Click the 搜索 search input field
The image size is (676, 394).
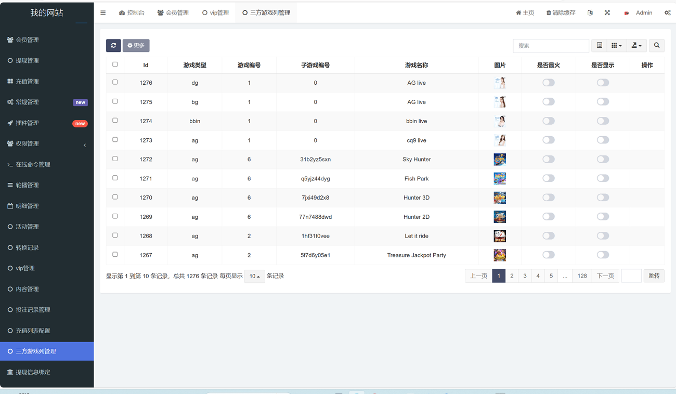(551, 46)
